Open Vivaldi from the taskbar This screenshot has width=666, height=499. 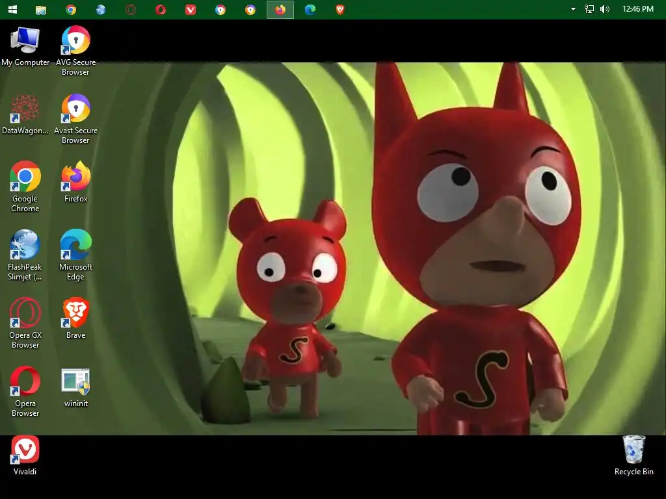[191, 10]
